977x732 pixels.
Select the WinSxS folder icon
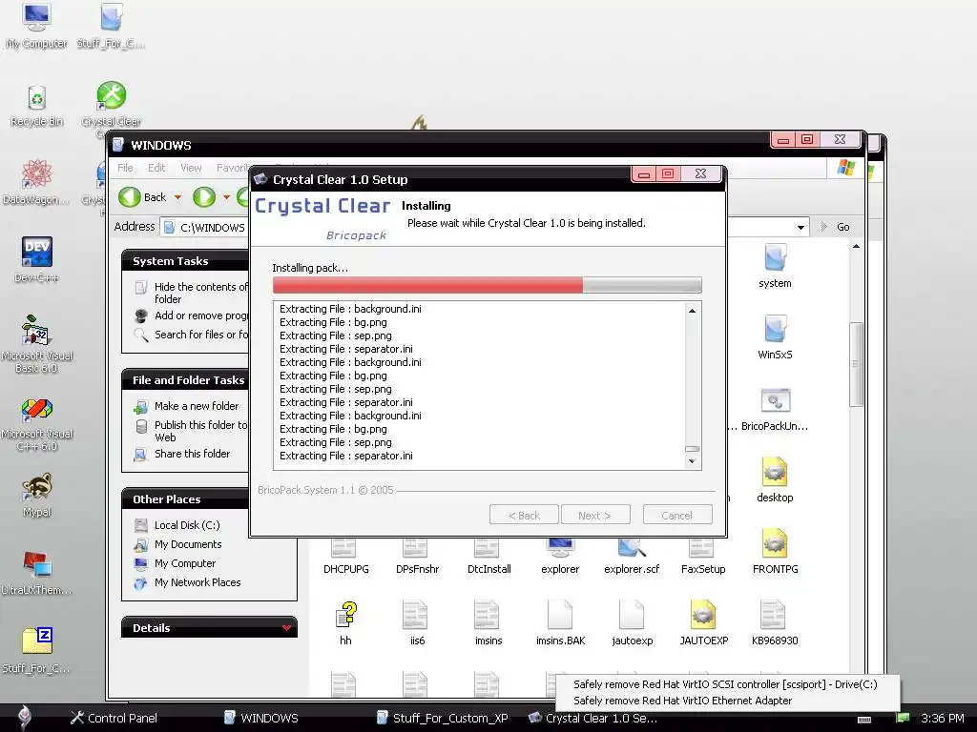point(775,337)
